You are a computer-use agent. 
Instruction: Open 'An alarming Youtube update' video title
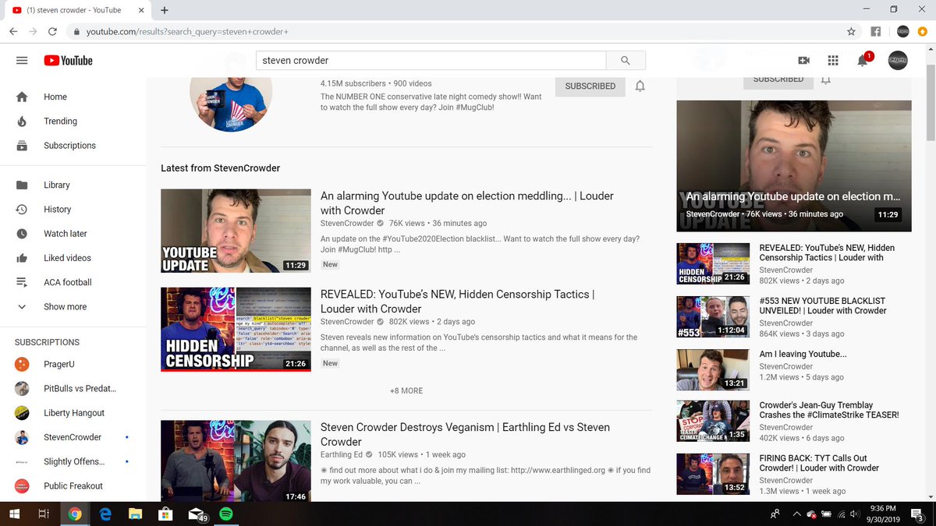click(x=467, y=203)
